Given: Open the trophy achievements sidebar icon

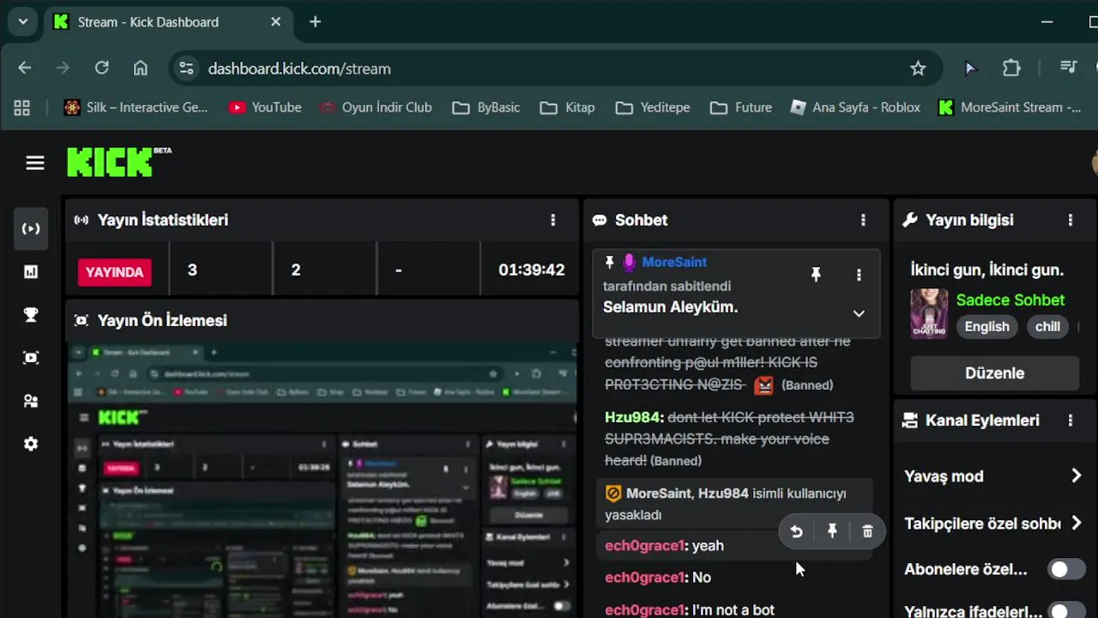Looking at the screenshot, I should pos(31,315).
